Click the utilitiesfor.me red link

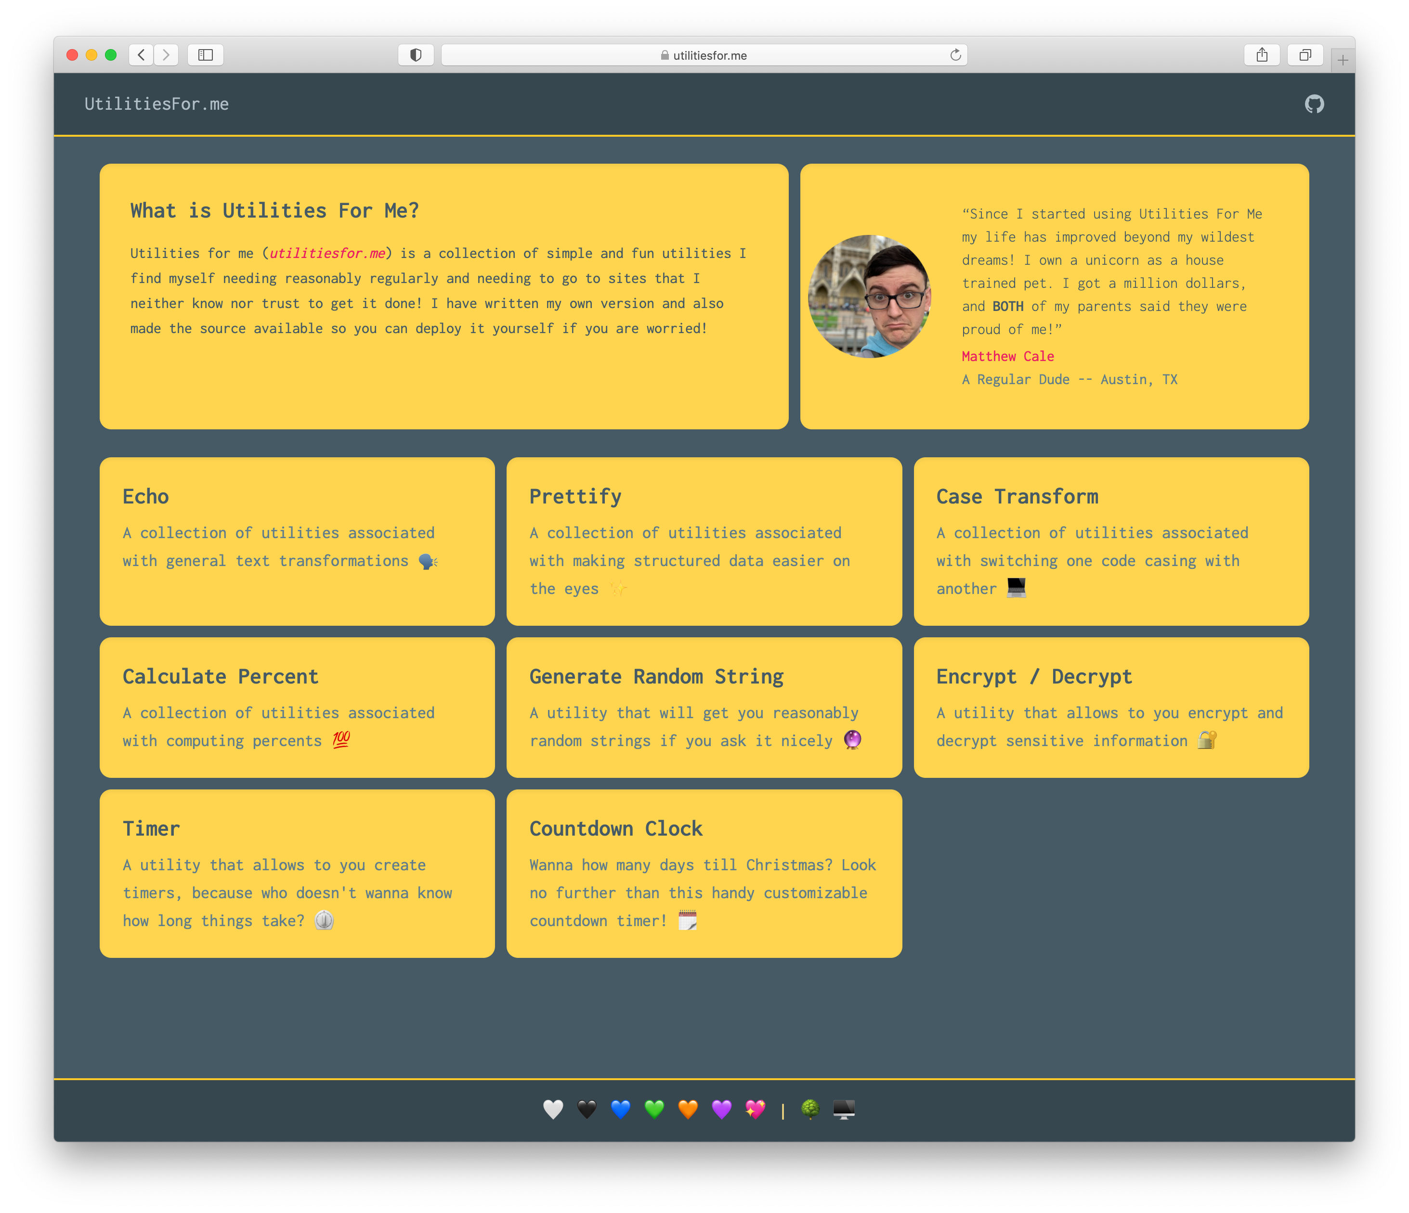click(328, 254)
